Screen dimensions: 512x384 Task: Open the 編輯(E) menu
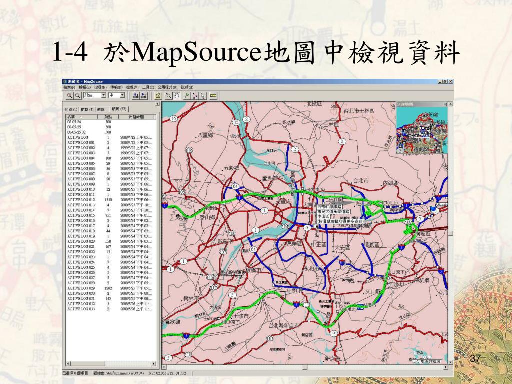84,87
